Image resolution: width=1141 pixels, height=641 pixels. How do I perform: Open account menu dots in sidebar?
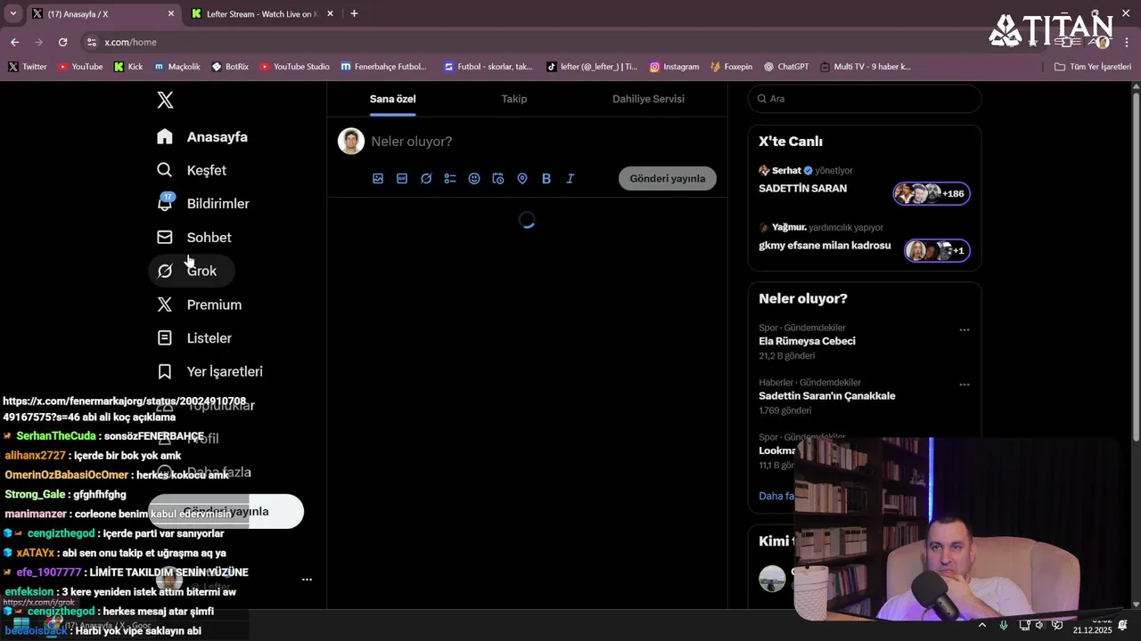[x=307, y=580]
